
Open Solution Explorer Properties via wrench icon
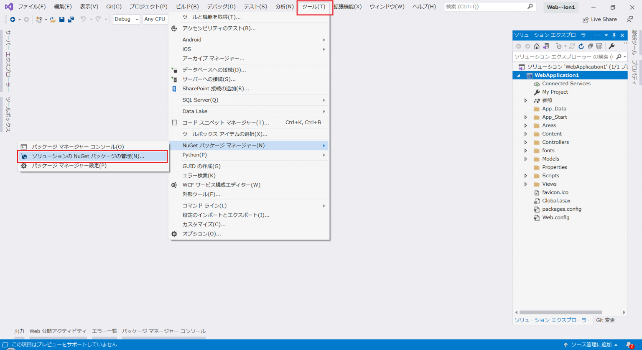pyautogui.click(x=612, y=46)
